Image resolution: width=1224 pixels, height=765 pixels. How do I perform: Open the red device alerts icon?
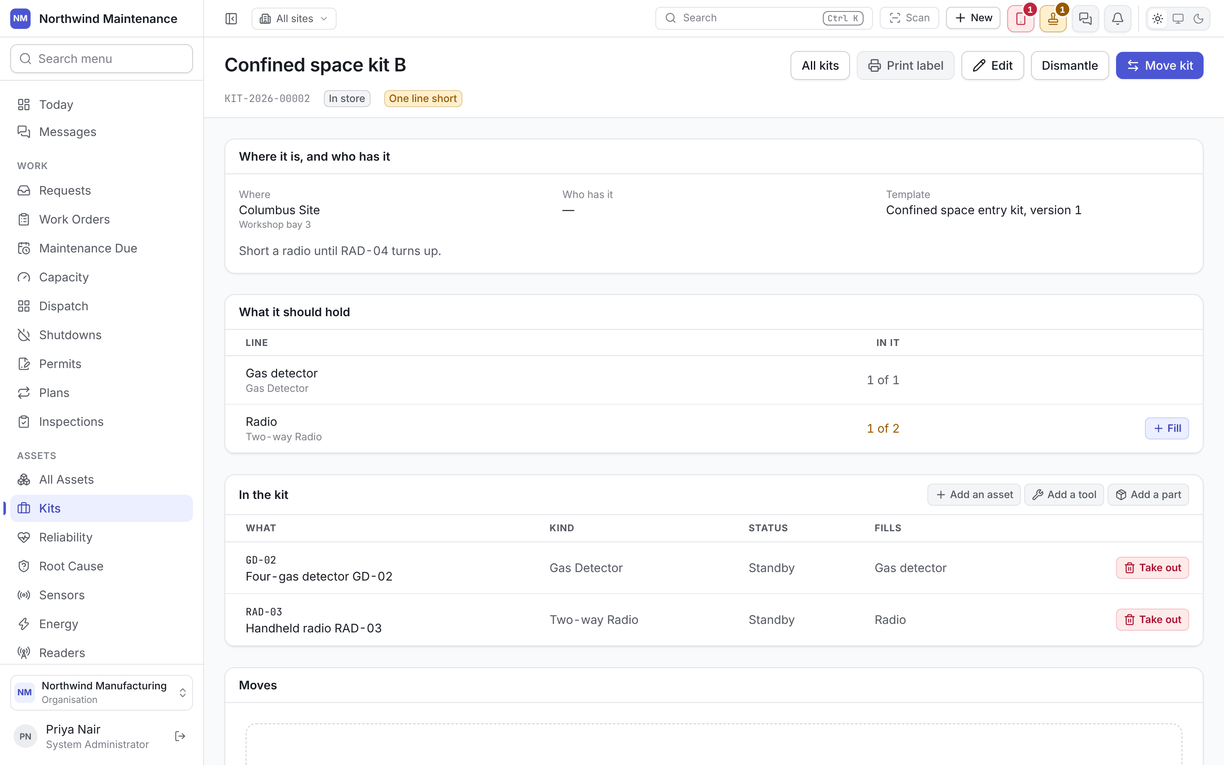pos(1020,19)
